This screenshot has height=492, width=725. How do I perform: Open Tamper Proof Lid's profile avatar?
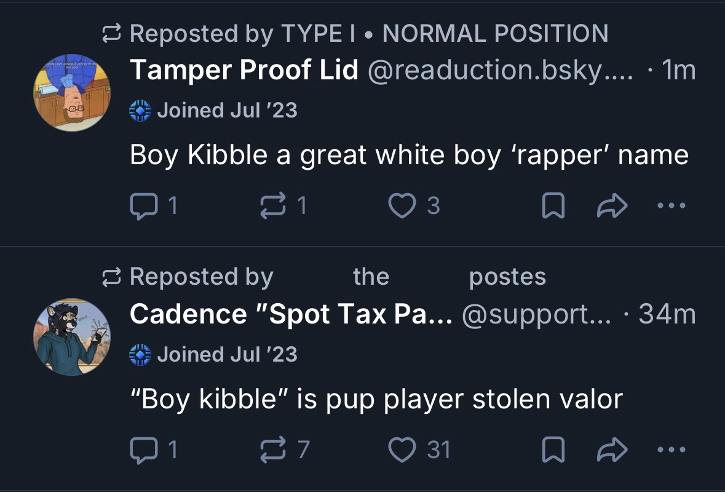(72, 92)
